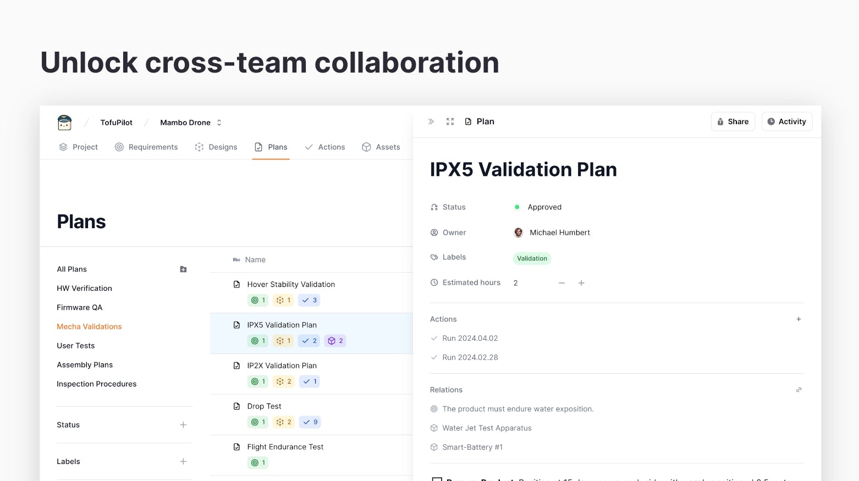Image resolution: width=859 pixels, height=481 pixels.
Task: Select Assembly Plans folder
Action: point(85,365)
